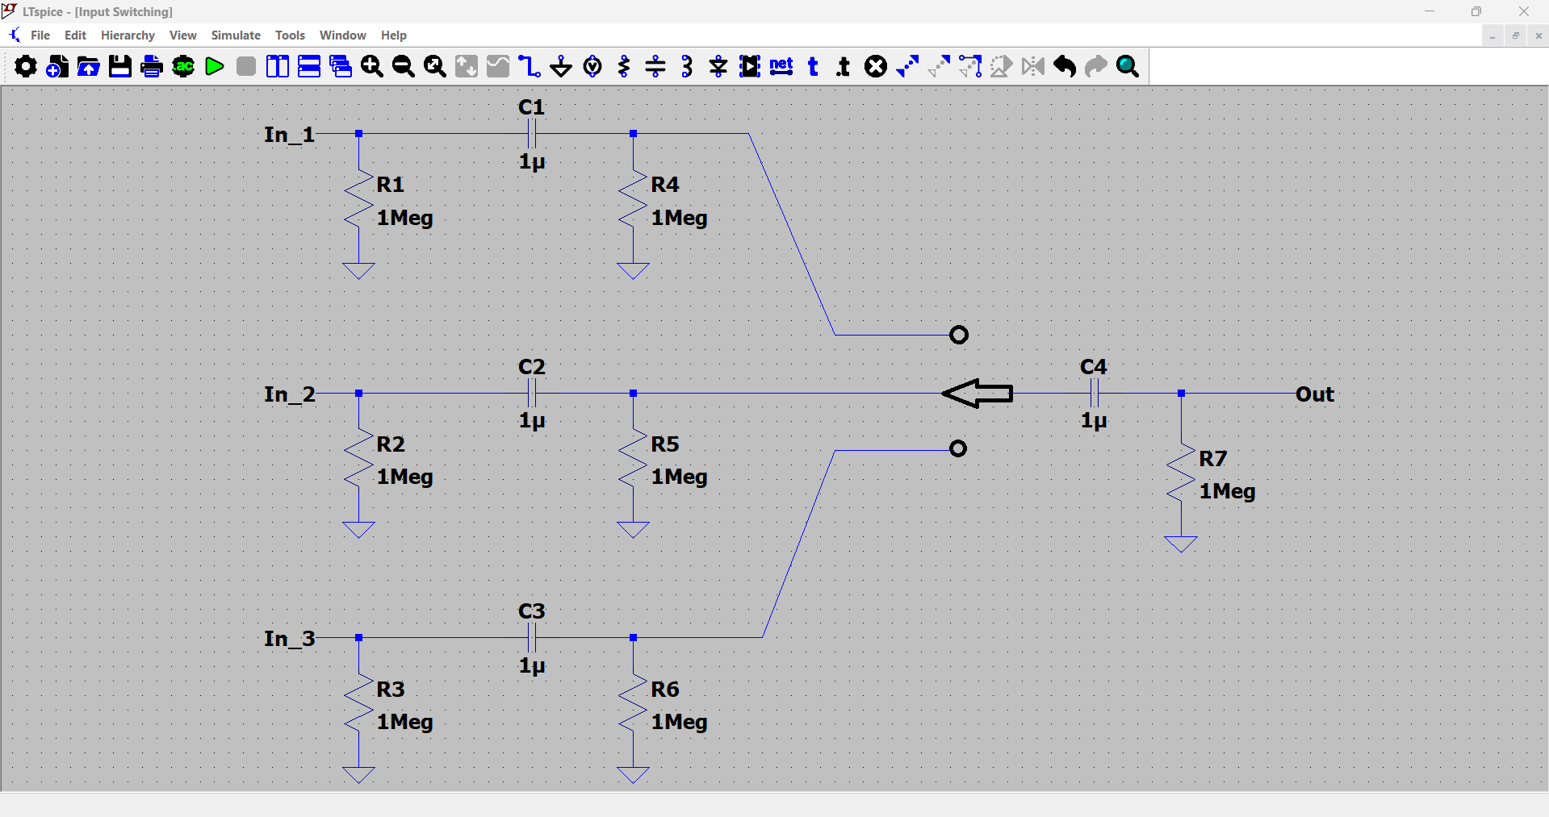The height and width of the screenshot is (817, 1549).
Task: Click the R3 resistor label
Action: pos(391,690)
